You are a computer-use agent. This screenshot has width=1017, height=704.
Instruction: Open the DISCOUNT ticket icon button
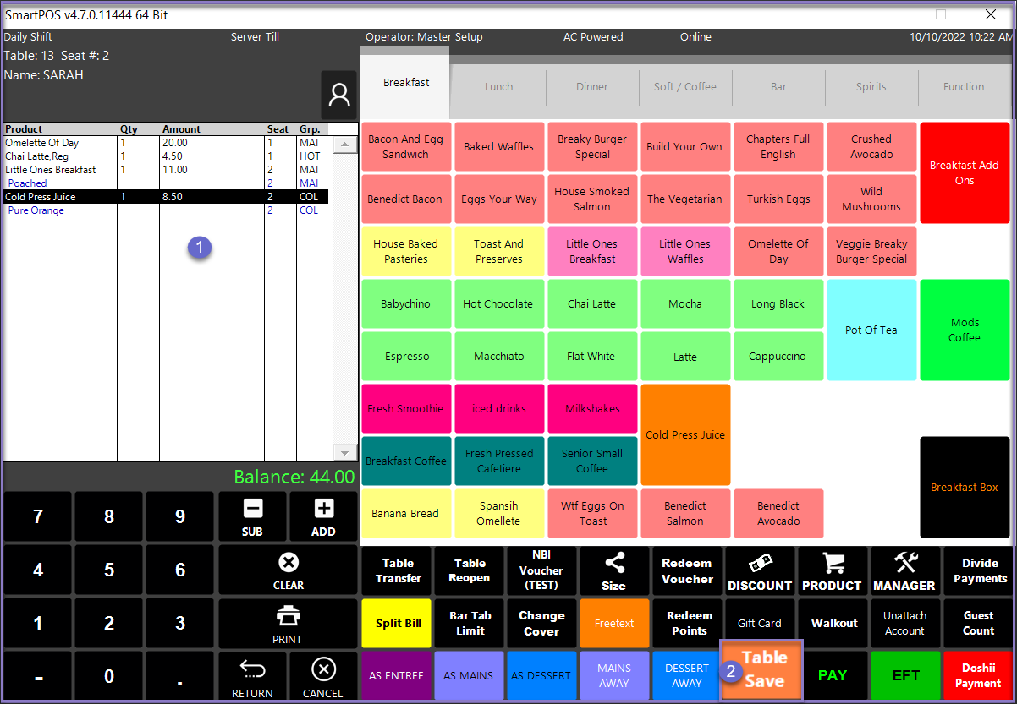(760, 571)
